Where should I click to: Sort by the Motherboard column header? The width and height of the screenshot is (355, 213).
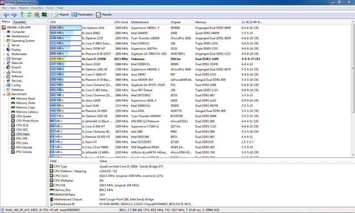149,22
